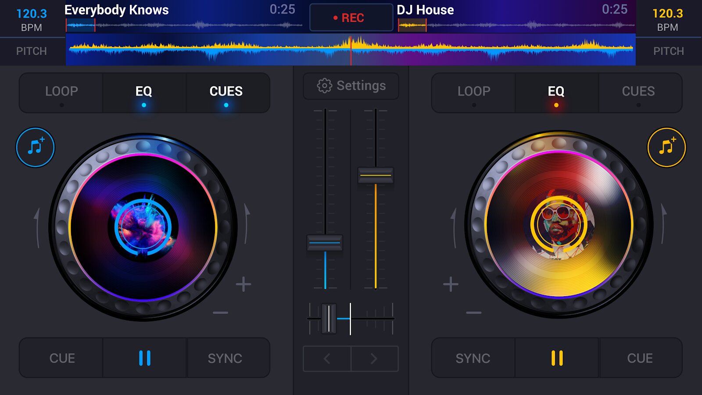Click the crossfader handle
Image resolution: width=702 pixels, height=395 pixels.
pyautogui.click(x=329, y=319)
